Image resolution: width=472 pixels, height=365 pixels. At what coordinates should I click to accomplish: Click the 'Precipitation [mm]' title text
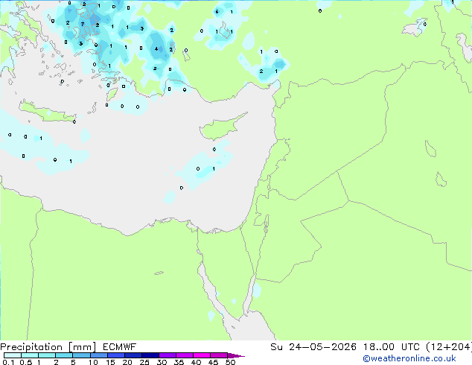coord(48,347)
